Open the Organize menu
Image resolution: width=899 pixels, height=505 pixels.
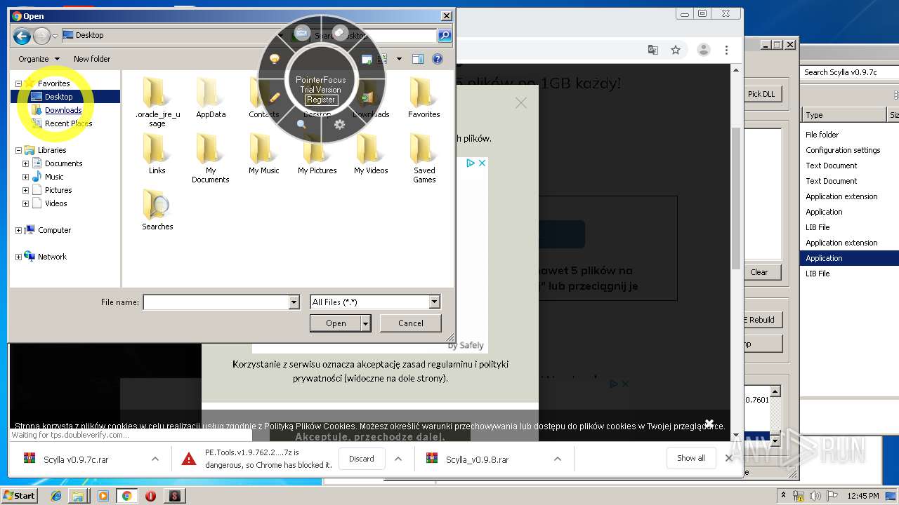pos(39,59)
